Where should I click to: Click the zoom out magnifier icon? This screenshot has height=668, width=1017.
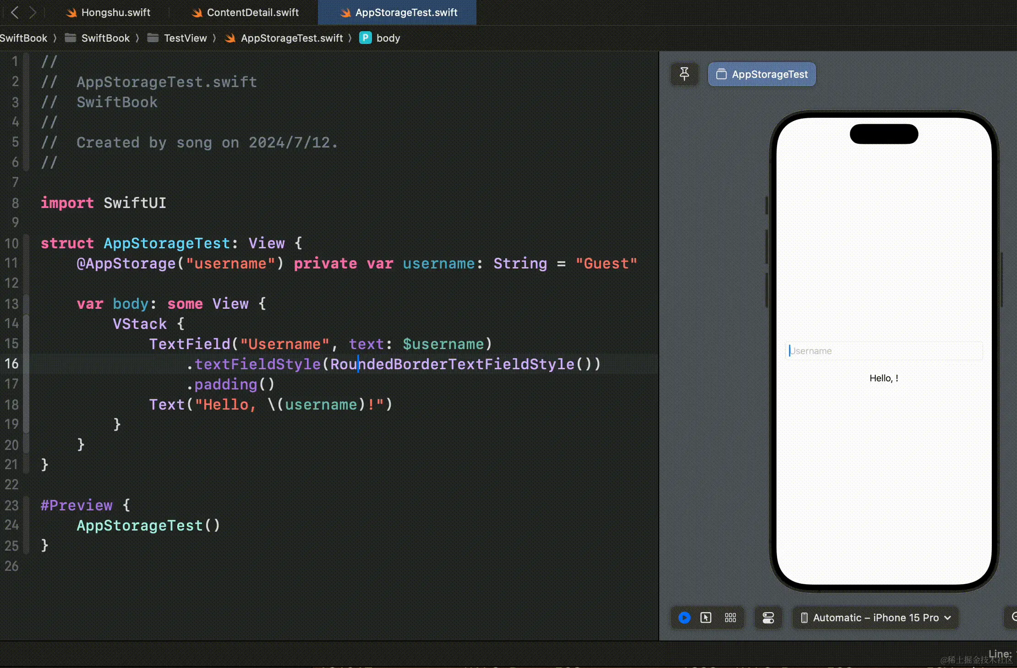(1013, 617)
